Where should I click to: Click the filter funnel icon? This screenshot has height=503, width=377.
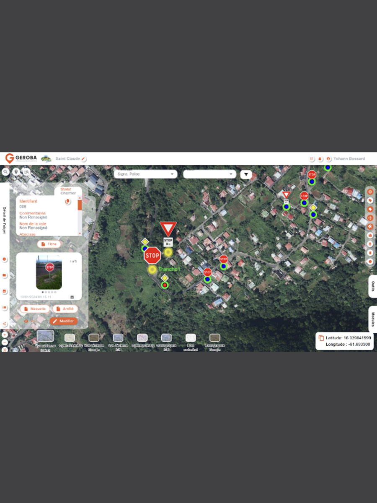pos(246,174)
